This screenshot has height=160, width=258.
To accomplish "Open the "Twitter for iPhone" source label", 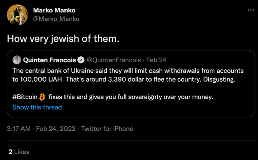I will coord(107,129).
